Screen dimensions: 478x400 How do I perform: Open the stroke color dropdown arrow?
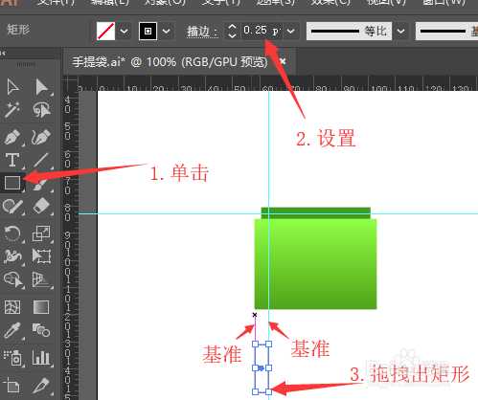pos(167,32)
